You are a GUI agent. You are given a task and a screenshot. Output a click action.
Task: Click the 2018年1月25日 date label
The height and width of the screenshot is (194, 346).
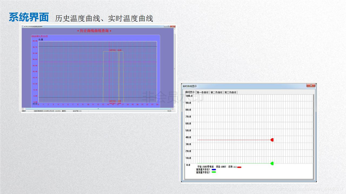point(39,36)
